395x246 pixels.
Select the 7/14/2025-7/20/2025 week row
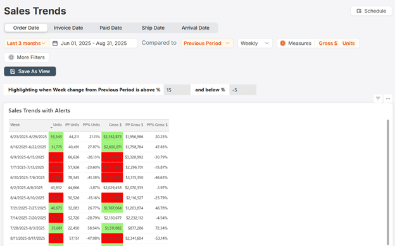(89, 218)
